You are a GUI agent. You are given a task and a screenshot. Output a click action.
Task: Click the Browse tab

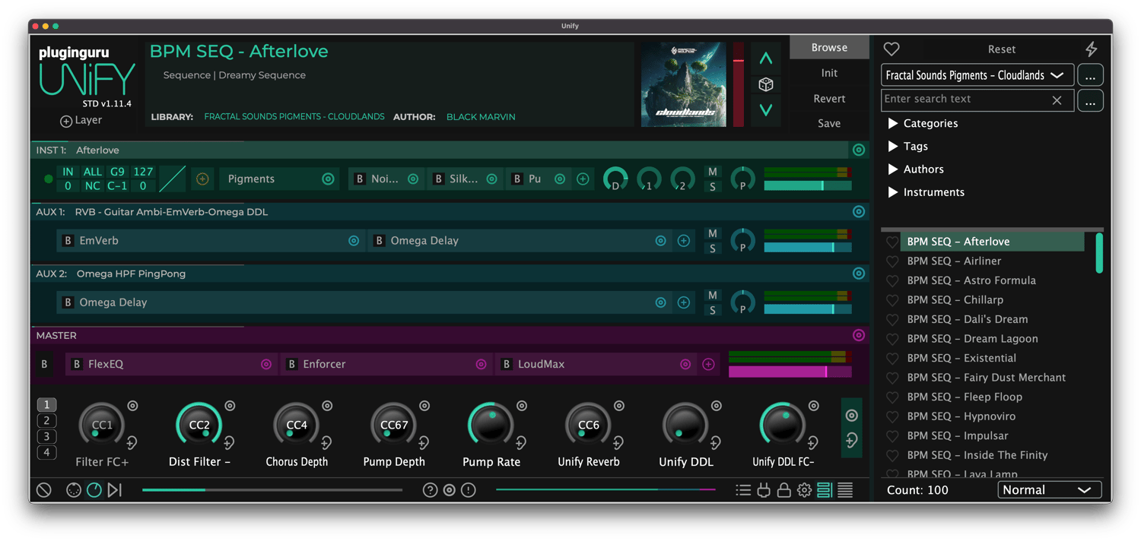[829, 47]
